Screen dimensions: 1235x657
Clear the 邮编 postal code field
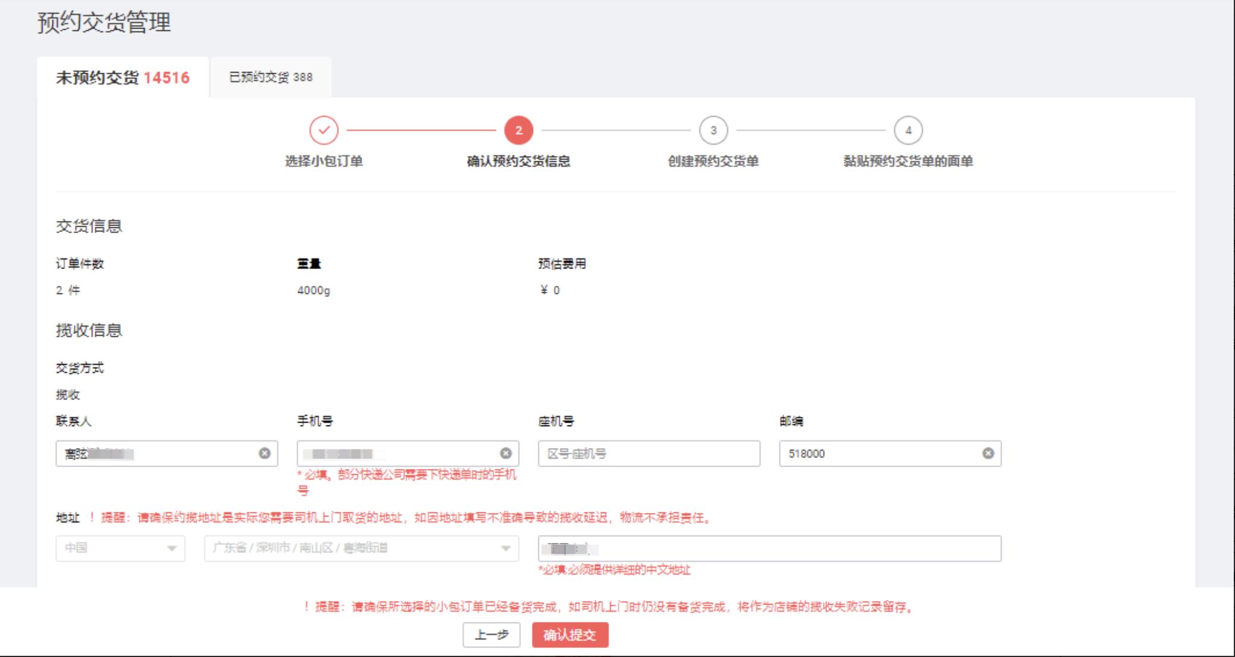coord(988,454)
